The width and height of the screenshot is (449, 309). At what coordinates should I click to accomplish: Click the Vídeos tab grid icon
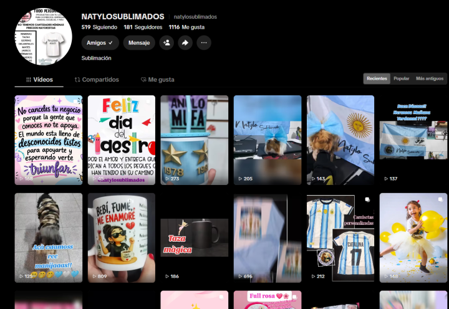pyautogui.click(x=29, y=80)
